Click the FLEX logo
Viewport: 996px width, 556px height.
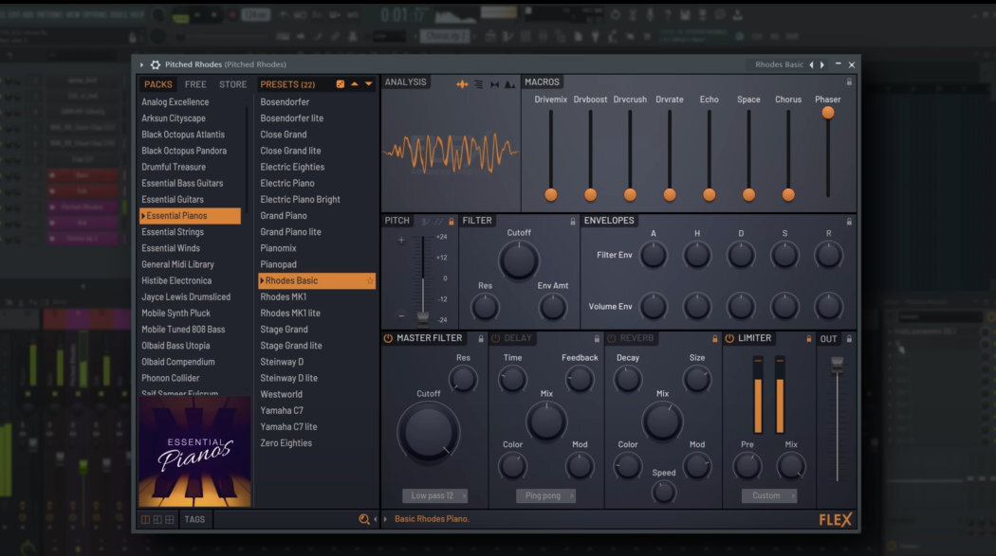(836, 520)
